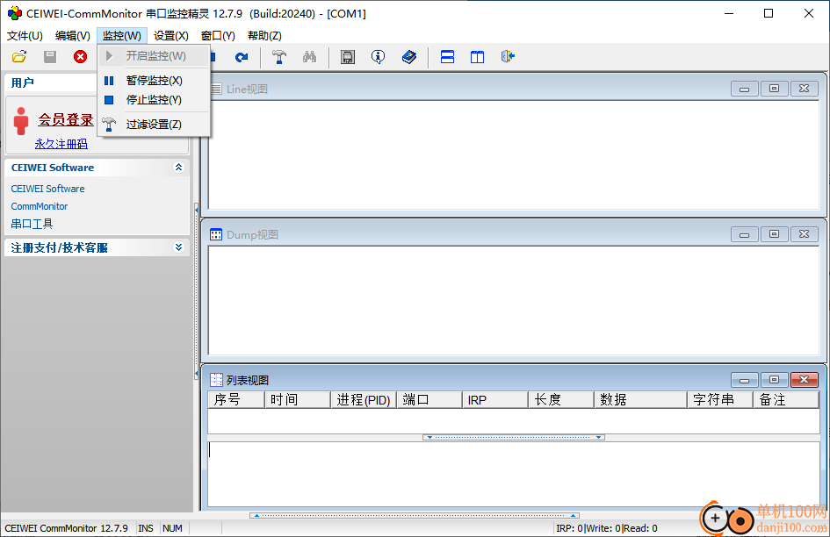Open the CEIWEI Software link
The image size is (830, 537).
tap(47, 189)
